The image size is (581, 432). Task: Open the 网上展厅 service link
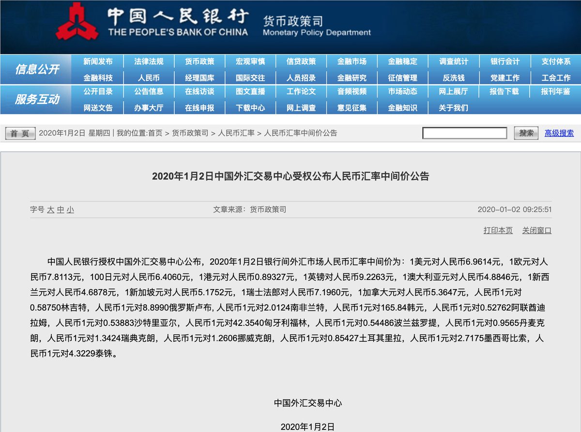click(454, 92)
